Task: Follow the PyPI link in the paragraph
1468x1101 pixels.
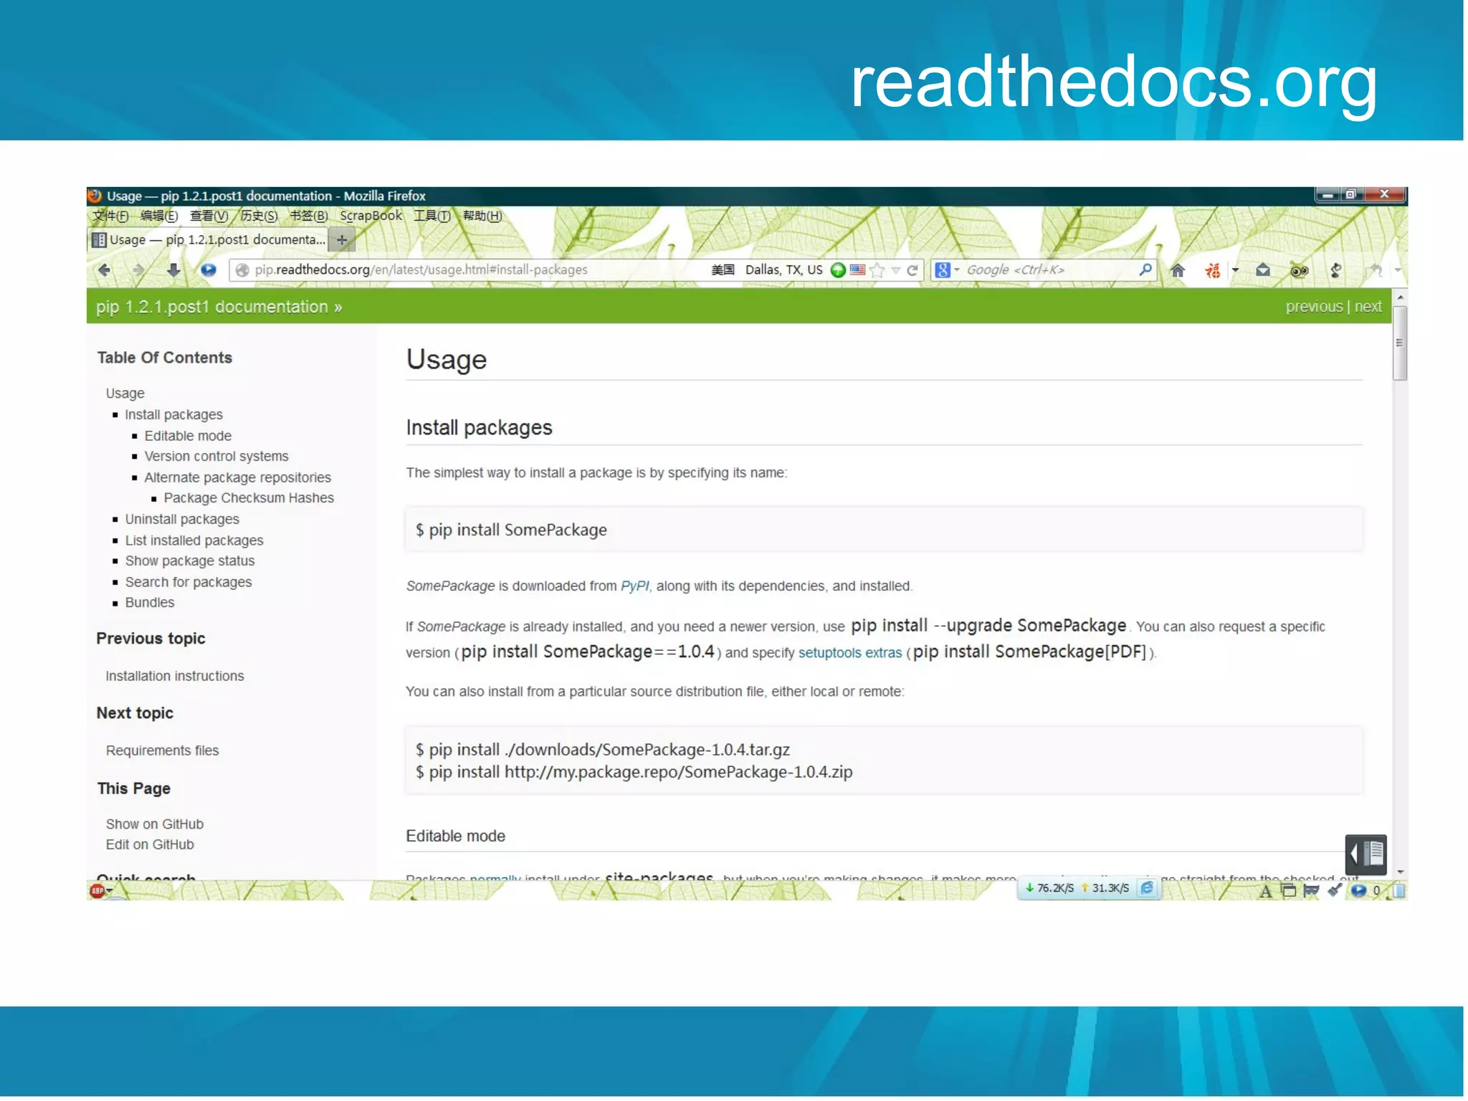Action: [x=634, y=586]
